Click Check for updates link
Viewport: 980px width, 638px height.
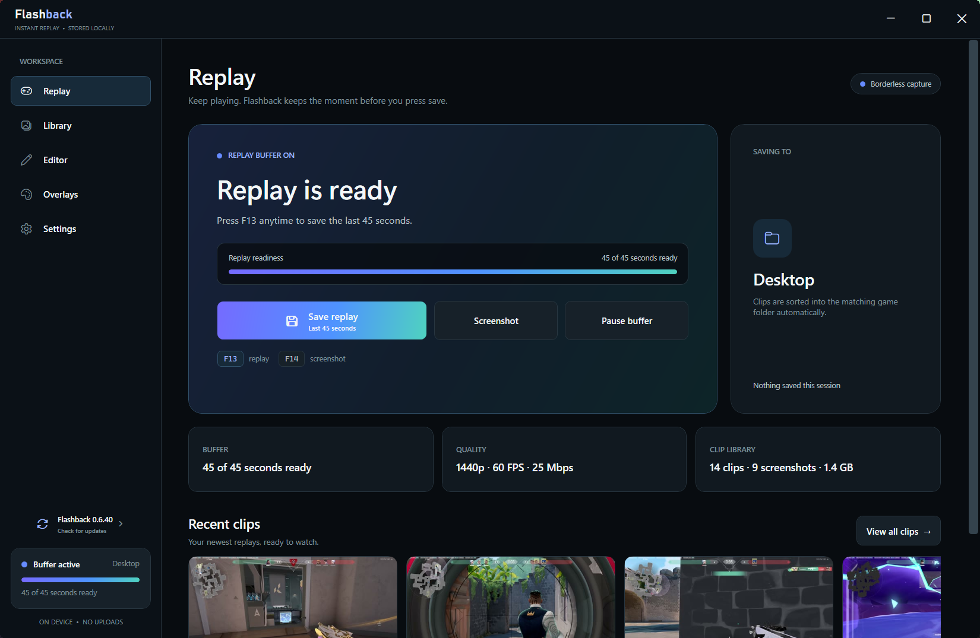click(82, 531)
